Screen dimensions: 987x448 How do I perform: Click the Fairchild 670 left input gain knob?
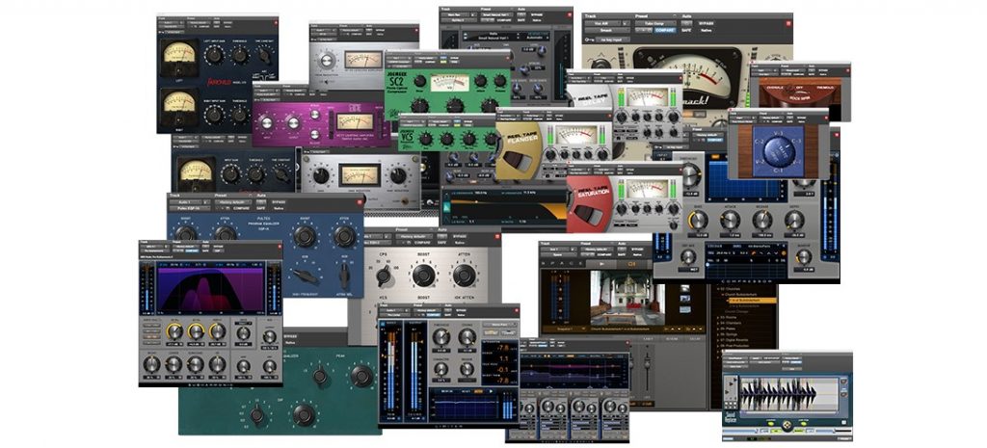coord(214,55)
